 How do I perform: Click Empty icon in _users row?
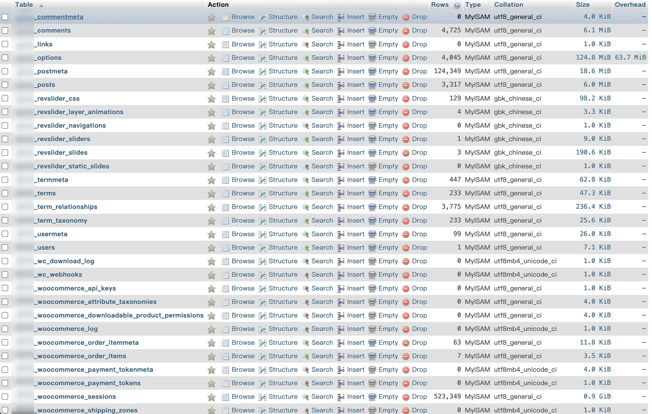373,248
